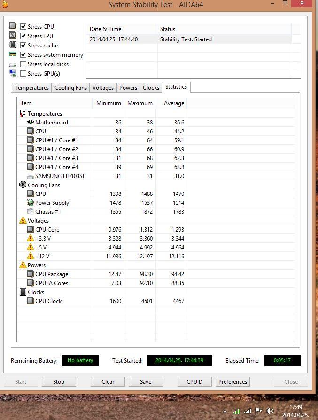Click the warning icon of +12 V row
The image size is (318, 420).
click(30, 256)
